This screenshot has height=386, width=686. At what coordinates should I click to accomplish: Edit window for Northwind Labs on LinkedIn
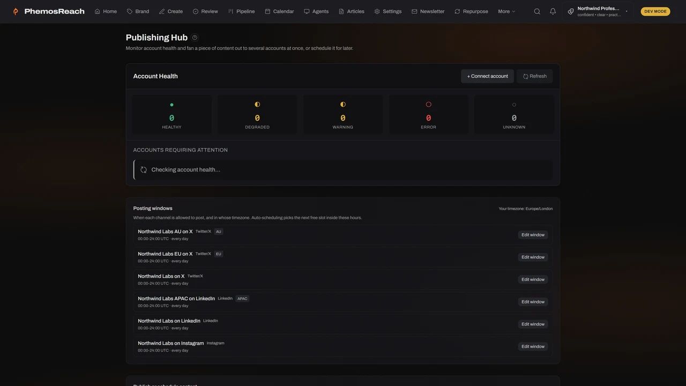[x=533, y=324]
